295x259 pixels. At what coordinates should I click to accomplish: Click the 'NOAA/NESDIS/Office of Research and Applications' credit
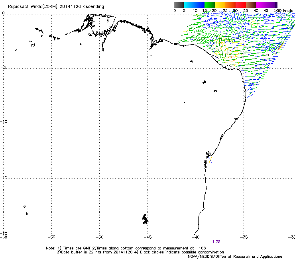[x=235, y=257]
